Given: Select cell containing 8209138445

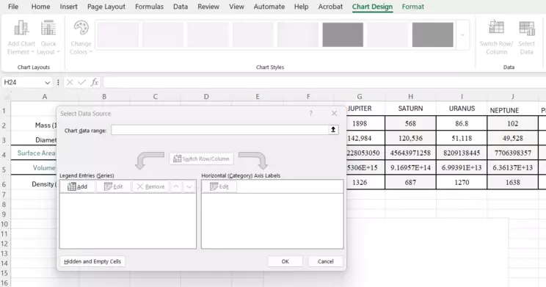Looking at the screenshot, I should 462,153.
